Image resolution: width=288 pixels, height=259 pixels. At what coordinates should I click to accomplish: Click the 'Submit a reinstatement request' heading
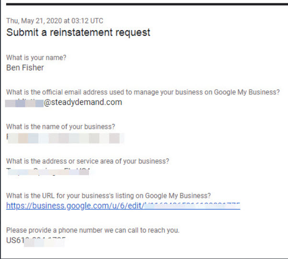(78, 33)
